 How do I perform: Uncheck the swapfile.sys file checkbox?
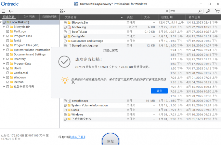point(65,101)
